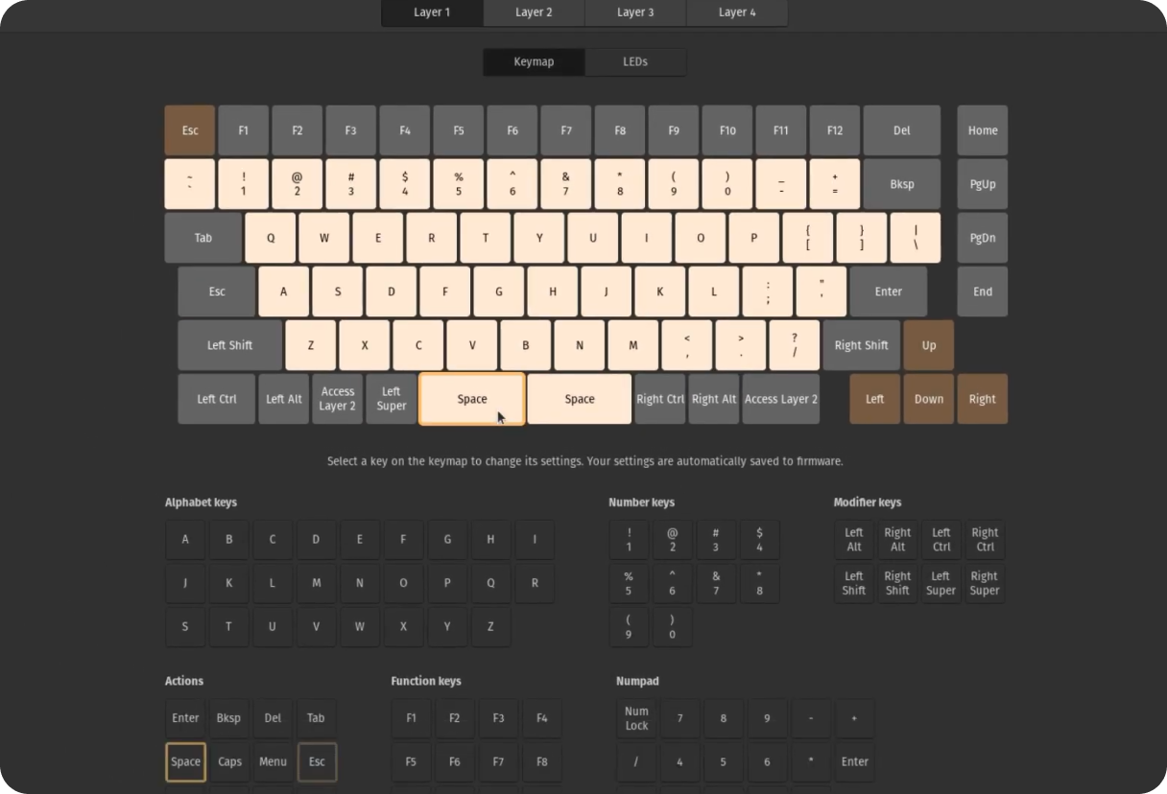Choose F8 in the Function keys section
This screenshot has height=794, width=1167.
click(x=541, y=761)
